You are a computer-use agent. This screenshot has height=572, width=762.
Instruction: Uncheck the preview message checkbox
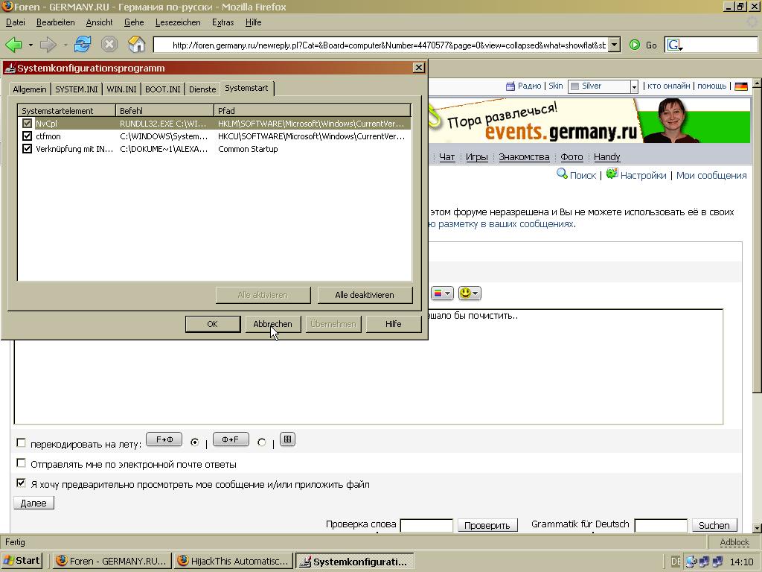point(21,483)
